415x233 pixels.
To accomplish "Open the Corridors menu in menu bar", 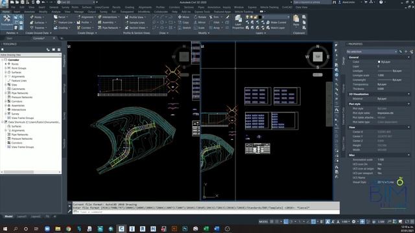I will pos(174,7).
